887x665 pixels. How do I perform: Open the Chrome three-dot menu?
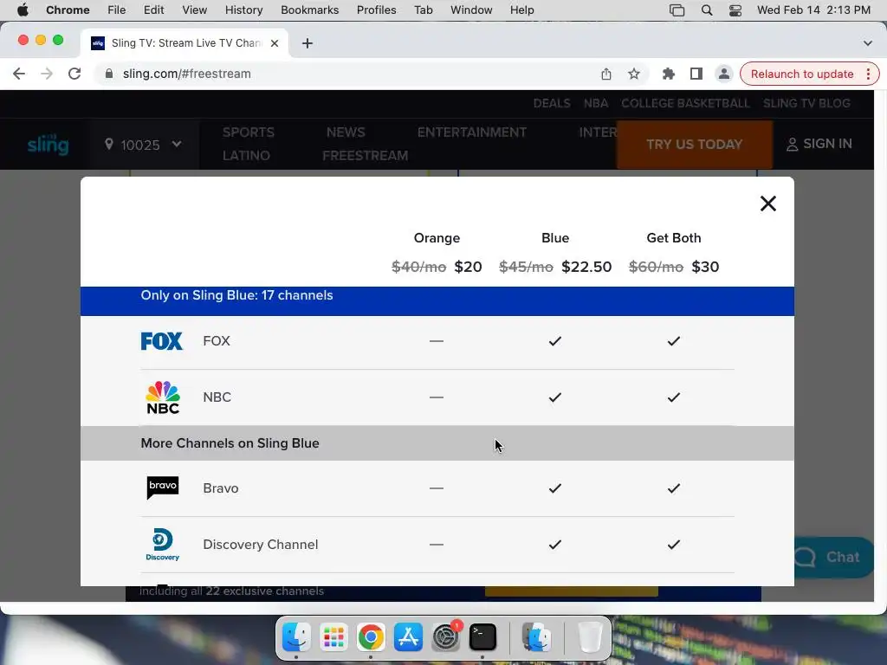point(868,74)
